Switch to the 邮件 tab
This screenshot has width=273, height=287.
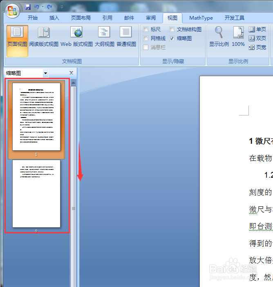(x=129, y=18)
